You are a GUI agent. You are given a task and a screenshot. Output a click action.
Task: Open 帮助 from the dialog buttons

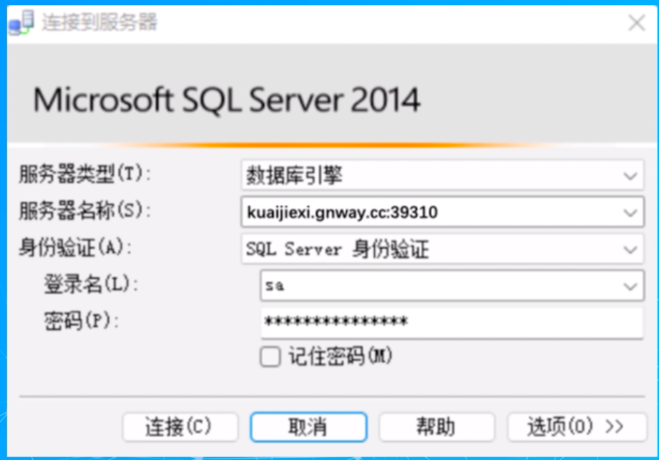tap(436, 427)
